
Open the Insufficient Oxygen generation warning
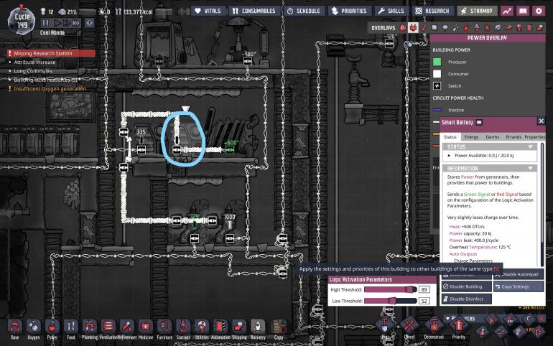(x=50, y=89)
